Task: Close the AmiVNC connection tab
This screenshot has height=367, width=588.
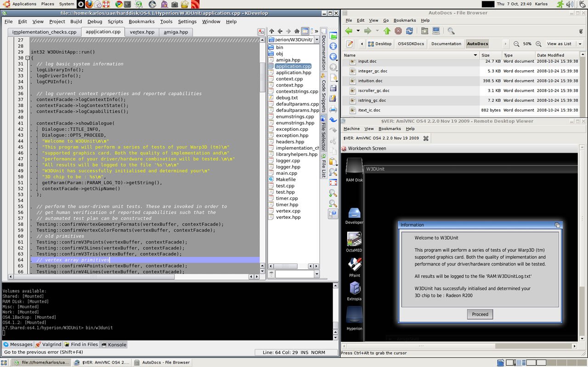Action: tap(426, 138)
